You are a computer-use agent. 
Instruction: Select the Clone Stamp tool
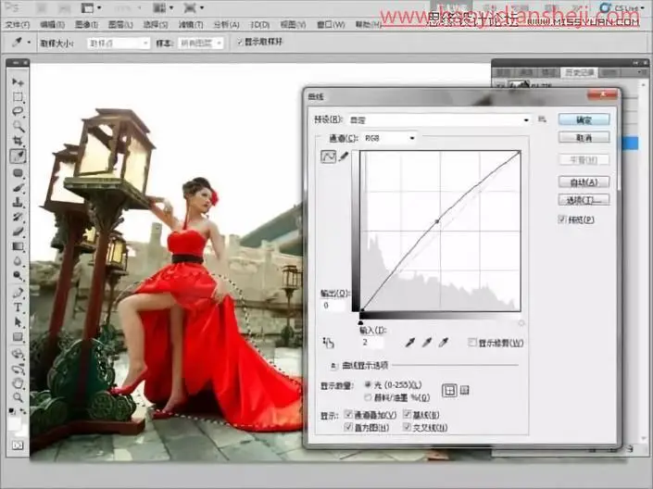click(x=18, y=202)
